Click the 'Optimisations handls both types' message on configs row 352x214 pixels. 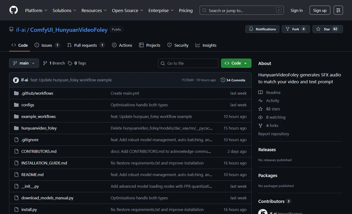139,105
